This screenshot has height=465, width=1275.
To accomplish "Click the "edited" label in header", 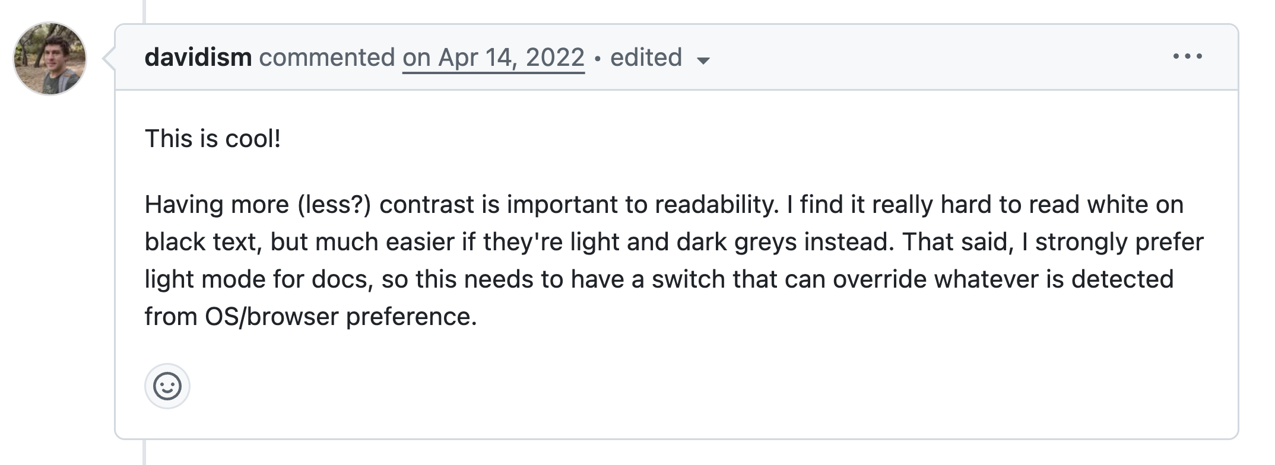I will click(x=646, y=58).
